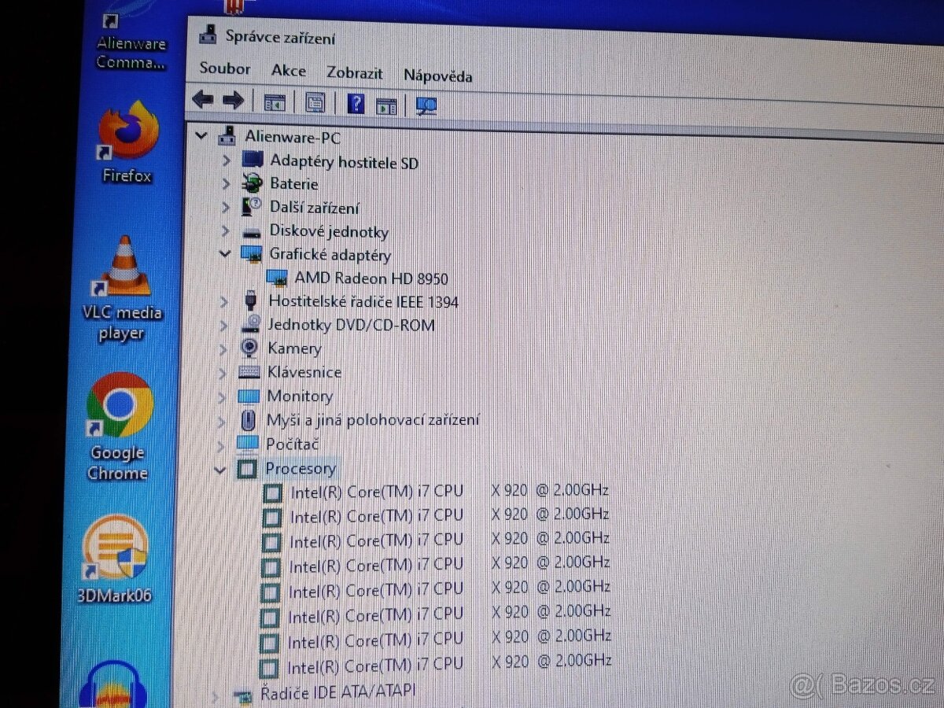944x708 pixels.
Task: Select Adaptéry hostitele SD label
Action: (344, 162)
